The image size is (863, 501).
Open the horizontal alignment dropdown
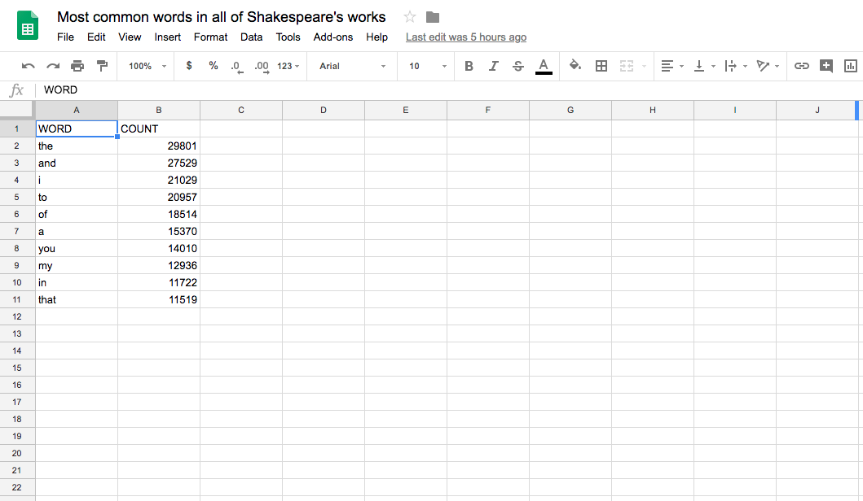pos(671,66)
